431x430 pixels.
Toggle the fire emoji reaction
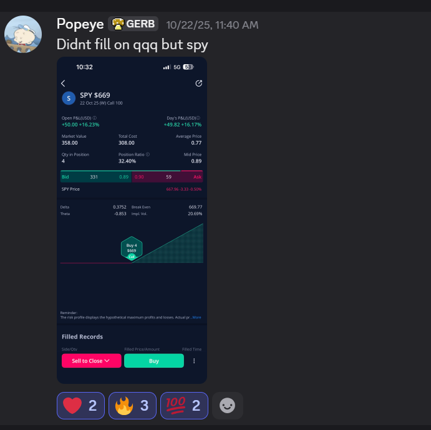pos(132,405)
